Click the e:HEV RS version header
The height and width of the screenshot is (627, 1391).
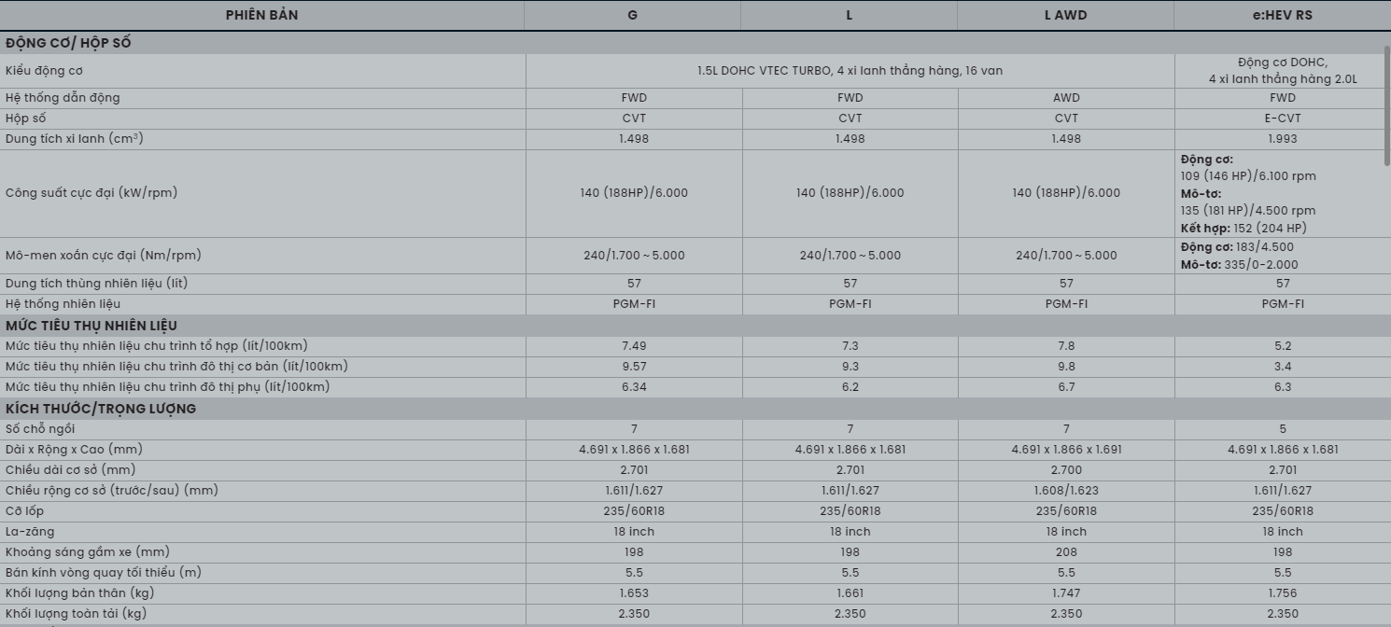(1283, 15)
